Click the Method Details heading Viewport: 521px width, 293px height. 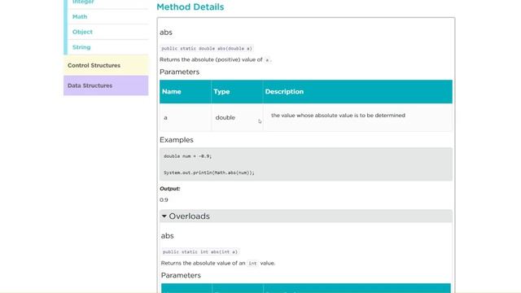pyautogui.click(x=190, y=7)
